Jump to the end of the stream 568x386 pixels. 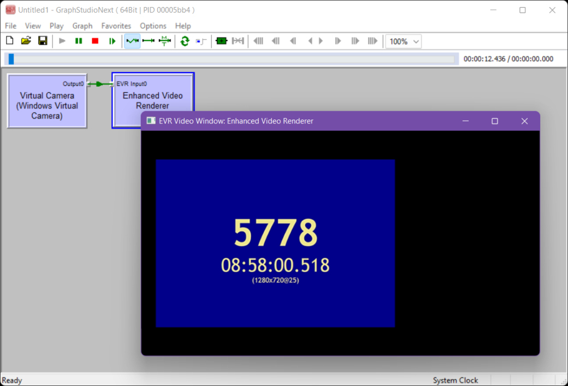pyautogui.click(x=372, y=40)
